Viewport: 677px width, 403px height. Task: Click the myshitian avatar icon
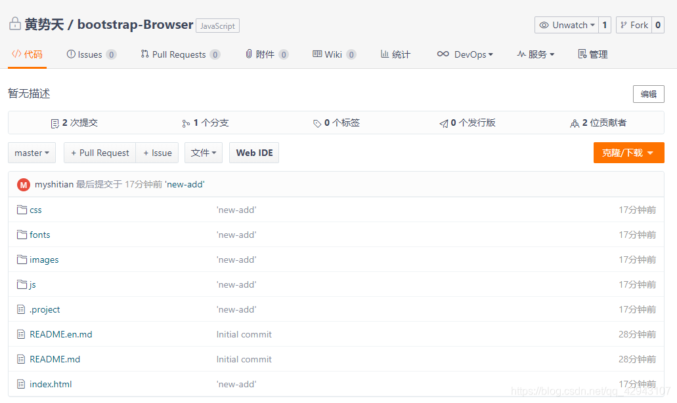(24, 185)
